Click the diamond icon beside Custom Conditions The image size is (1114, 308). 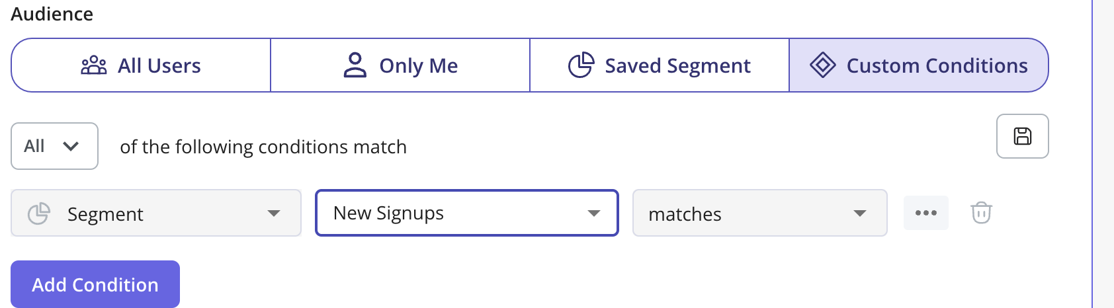pyautogui.click(x=823, y=65)
